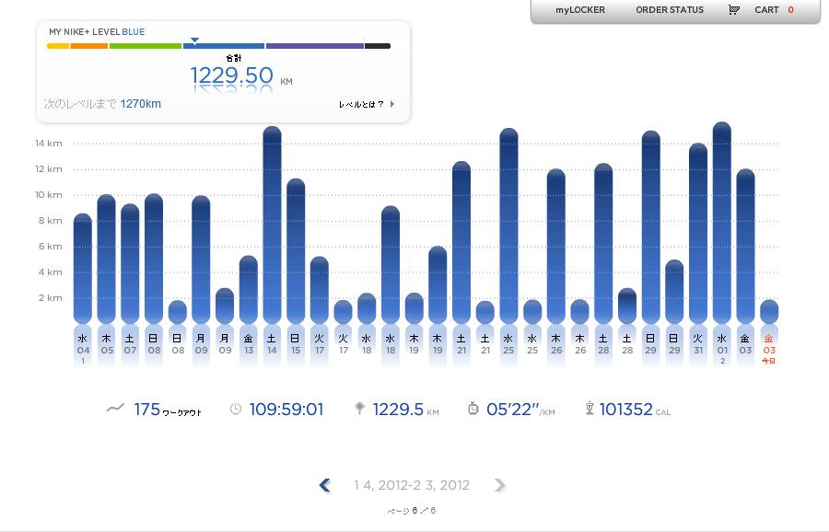Open the ORDER STATUS page
The width and height of the screenshot is (829, 532).
click(670, 9)
